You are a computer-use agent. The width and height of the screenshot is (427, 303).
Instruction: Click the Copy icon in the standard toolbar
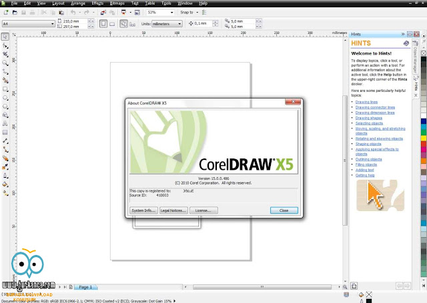[53, 12]
